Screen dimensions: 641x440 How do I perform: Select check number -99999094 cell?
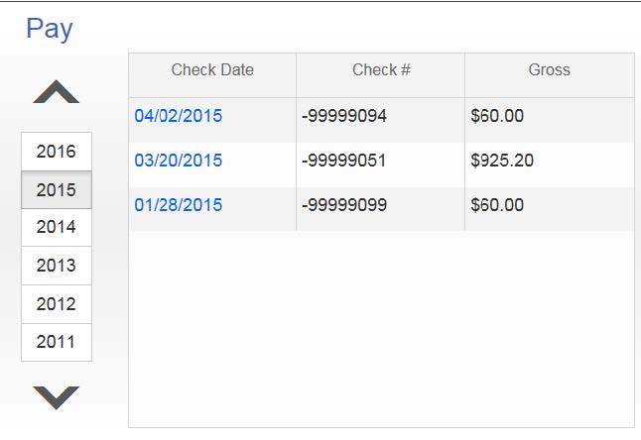click(x=343, y=117)
